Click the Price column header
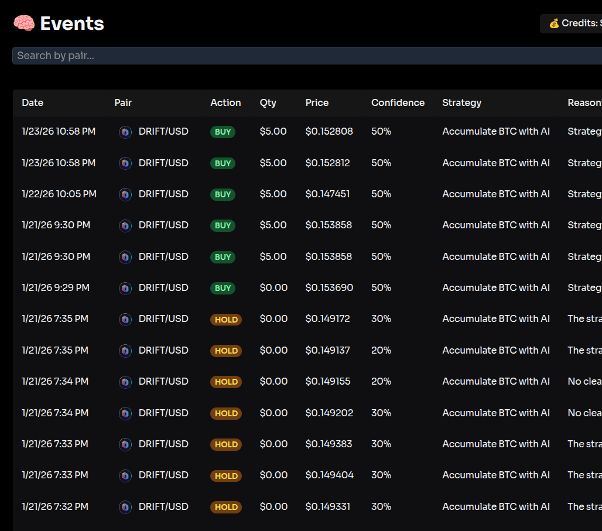Screen dimensions: 602x531 tap(317, 102)
